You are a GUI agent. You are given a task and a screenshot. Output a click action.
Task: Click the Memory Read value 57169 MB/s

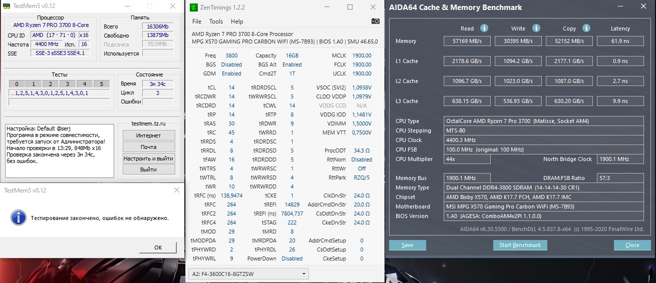click(468, 41)
